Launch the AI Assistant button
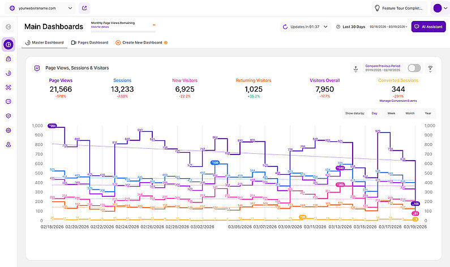This screenshot has width=450, height=267. tap(428, 27)
